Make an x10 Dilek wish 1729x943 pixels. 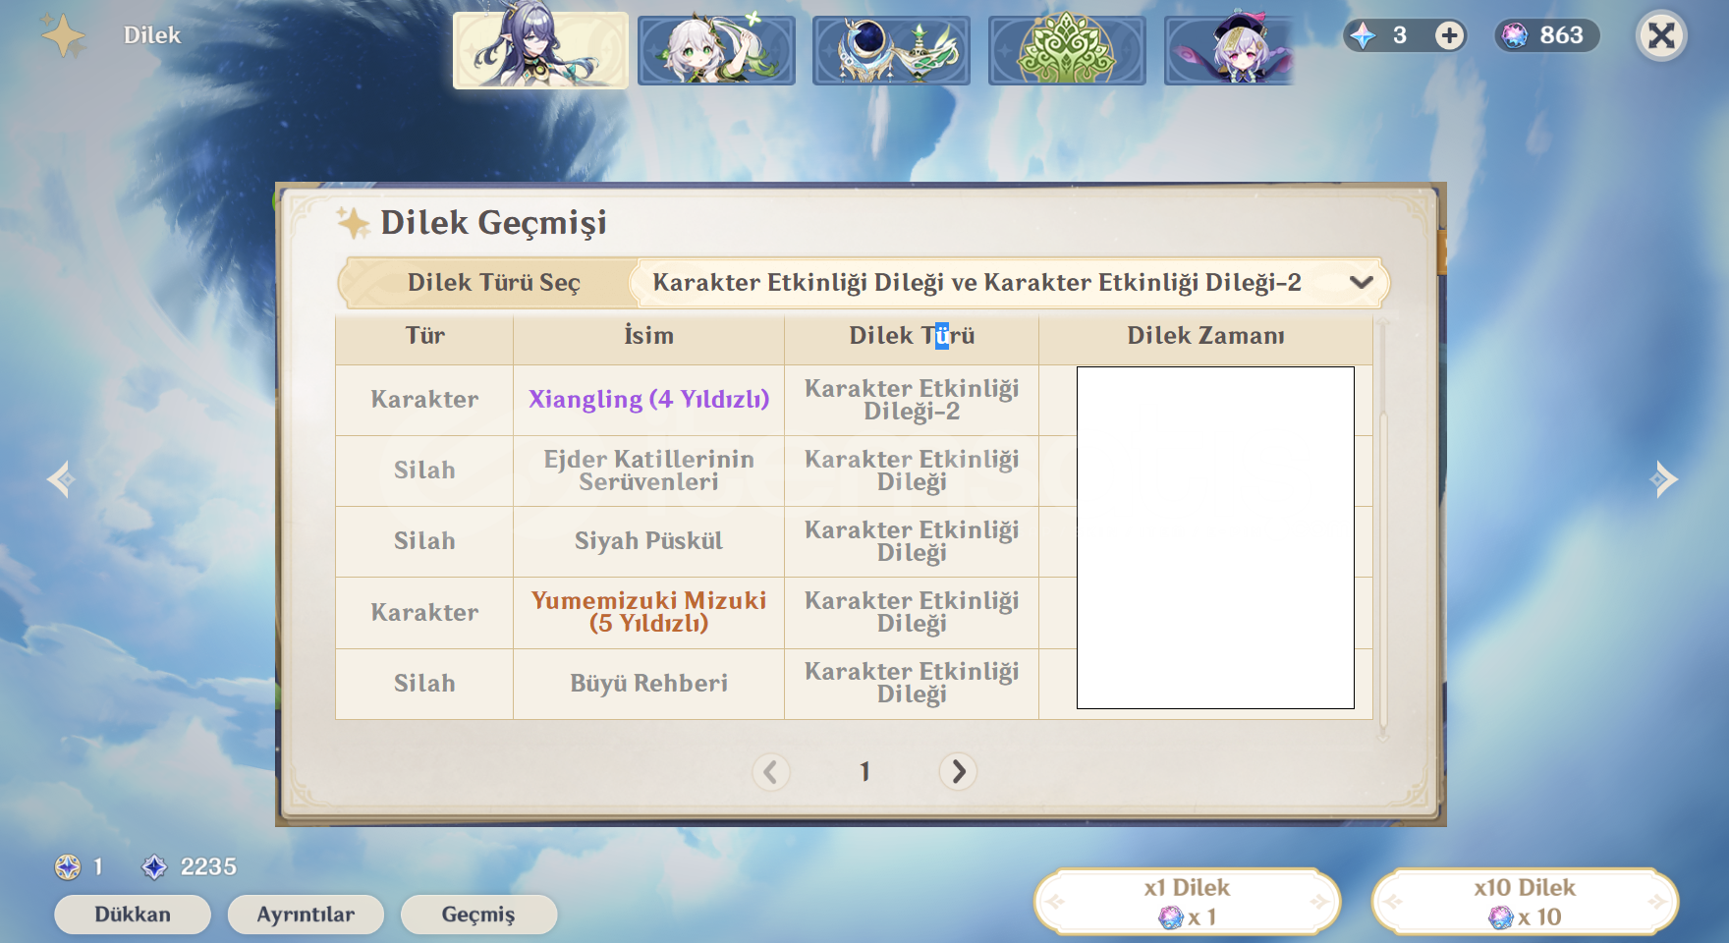1525,902
